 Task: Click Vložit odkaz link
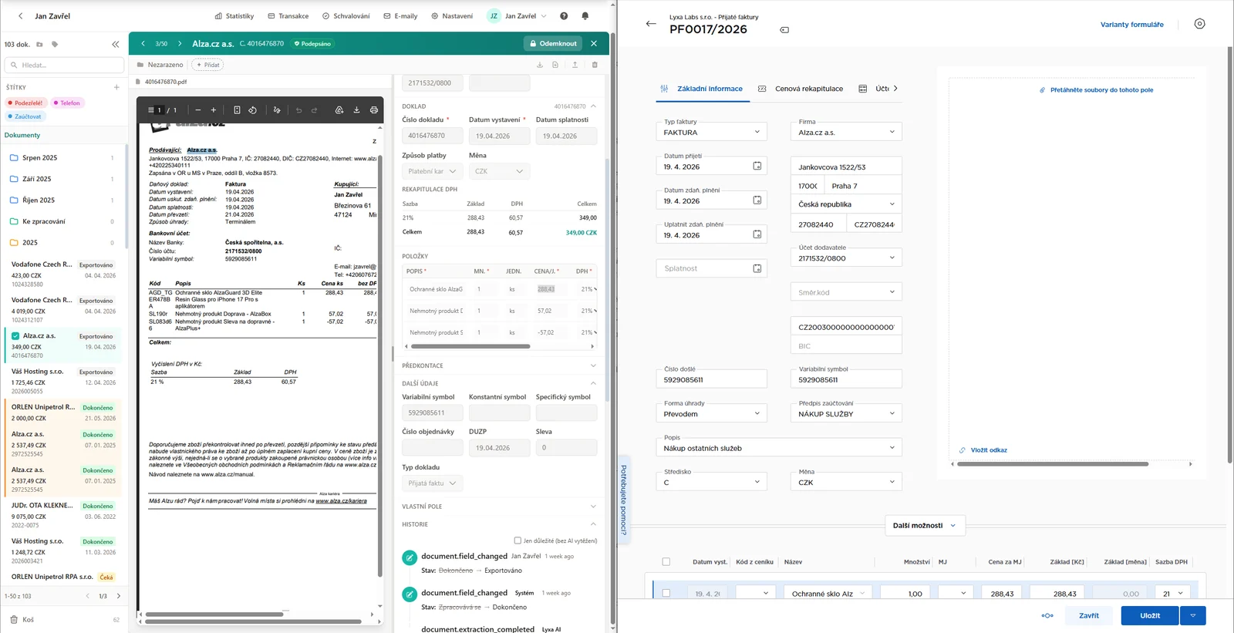[983, 450]
